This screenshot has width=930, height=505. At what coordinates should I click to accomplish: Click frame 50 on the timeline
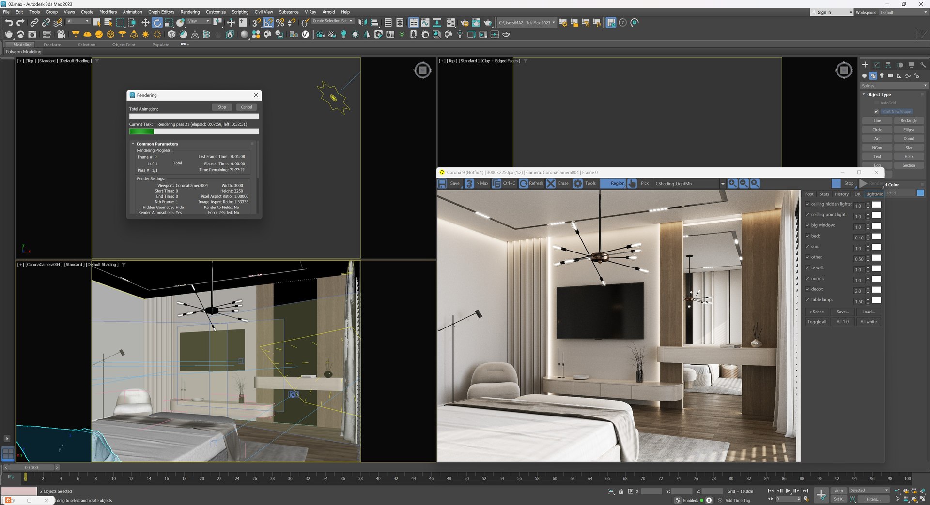point(466,478)
